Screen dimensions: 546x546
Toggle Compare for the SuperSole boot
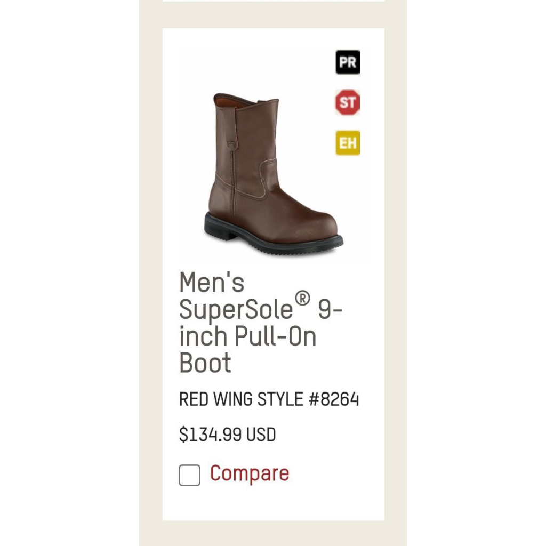(189, 475)
